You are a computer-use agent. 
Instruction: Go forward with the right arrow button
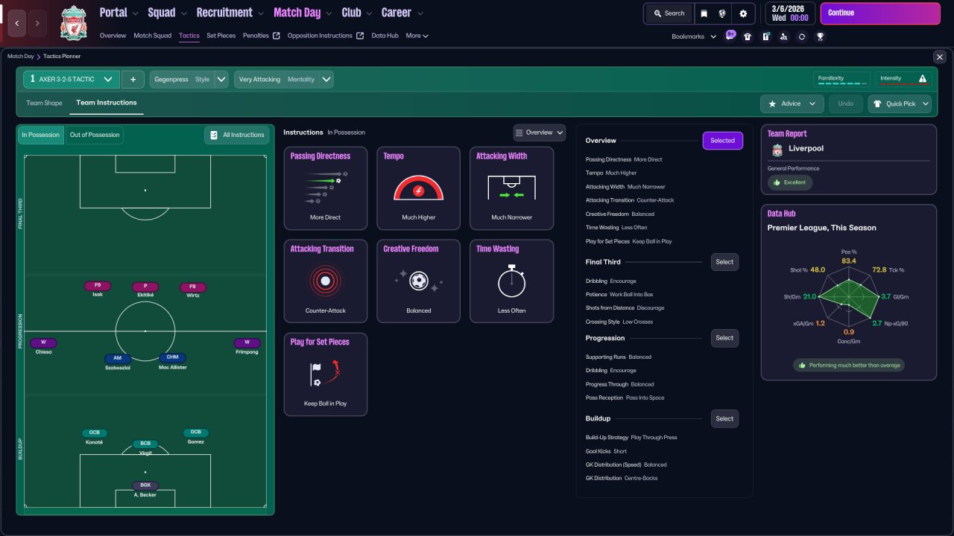point(37,23)
